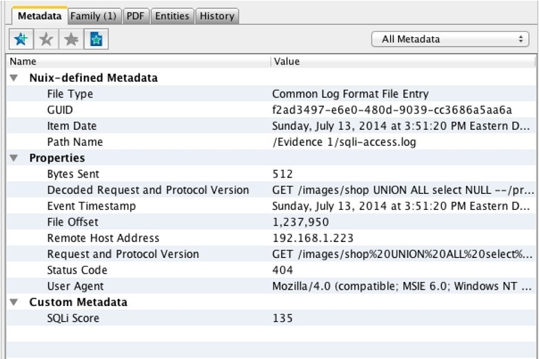
Task: Click the solid gray star icon
Action: (x=71, y=39)
